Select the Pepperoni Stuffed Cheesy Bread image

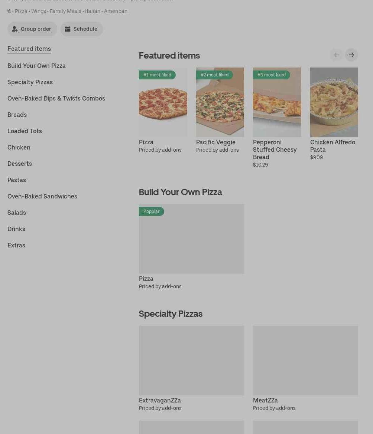point(277,102)
